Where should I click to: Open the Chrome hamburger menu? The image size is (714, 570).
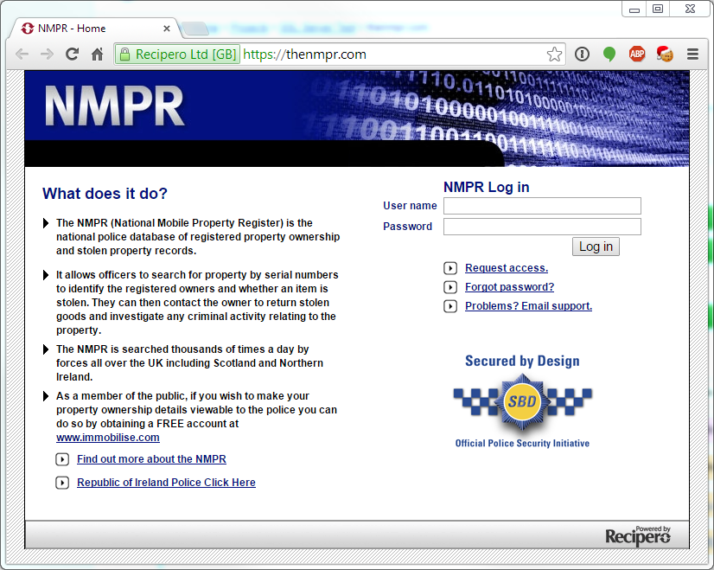click(692, 54)
